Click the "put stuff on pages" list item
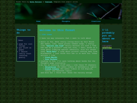 click(25, 49)
